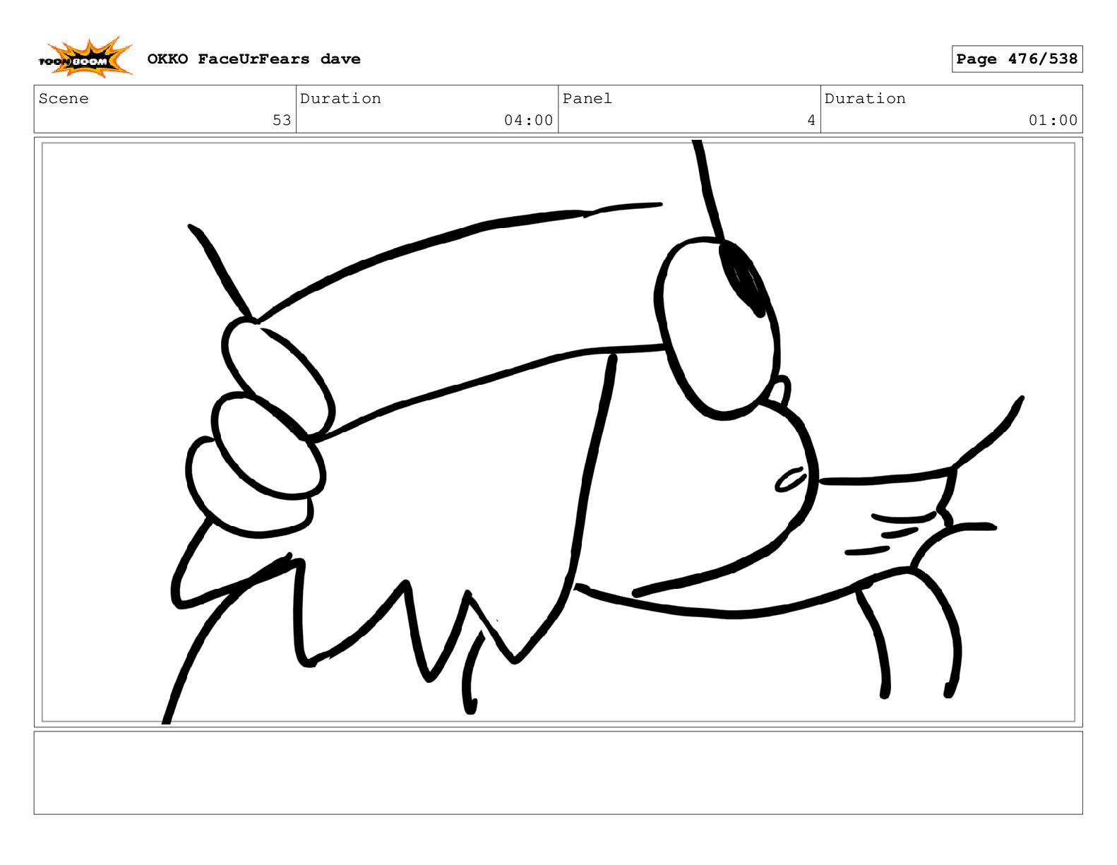1117x865 pixels.
Task: Click the empty notes box below panel
Action: [x=558, y=772]
